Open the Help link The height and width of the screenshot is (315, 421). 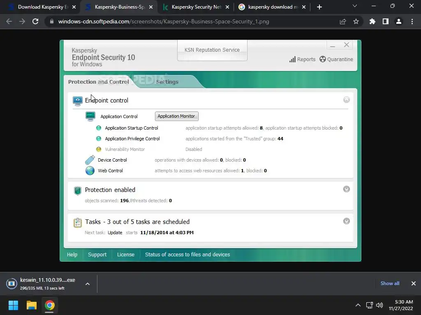tap(72, 255)
